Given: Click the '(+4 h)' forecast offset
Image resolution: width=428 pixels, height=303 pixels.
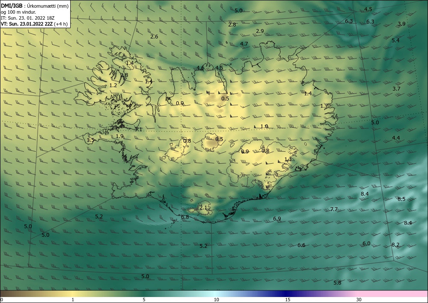Looking at the screenshot, I should point(61,24).
